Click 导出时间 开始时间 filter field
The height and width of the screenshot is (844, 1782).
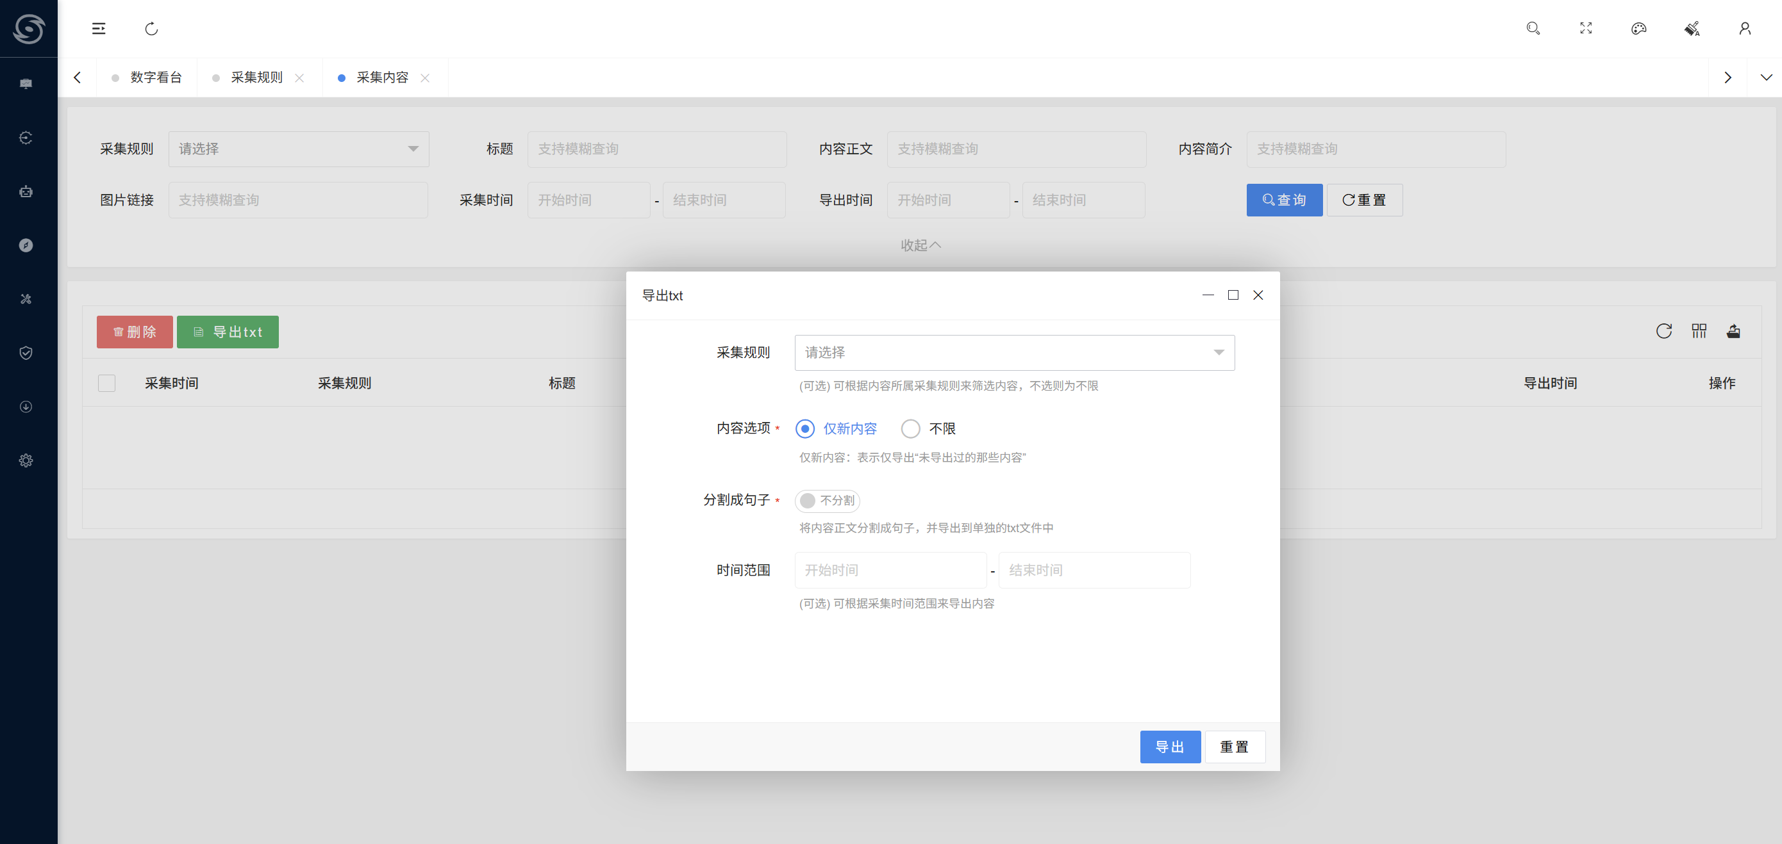point(949,200)
